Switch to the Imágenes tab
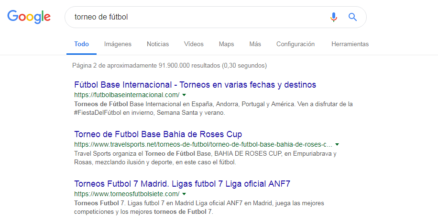 [118, 44]
